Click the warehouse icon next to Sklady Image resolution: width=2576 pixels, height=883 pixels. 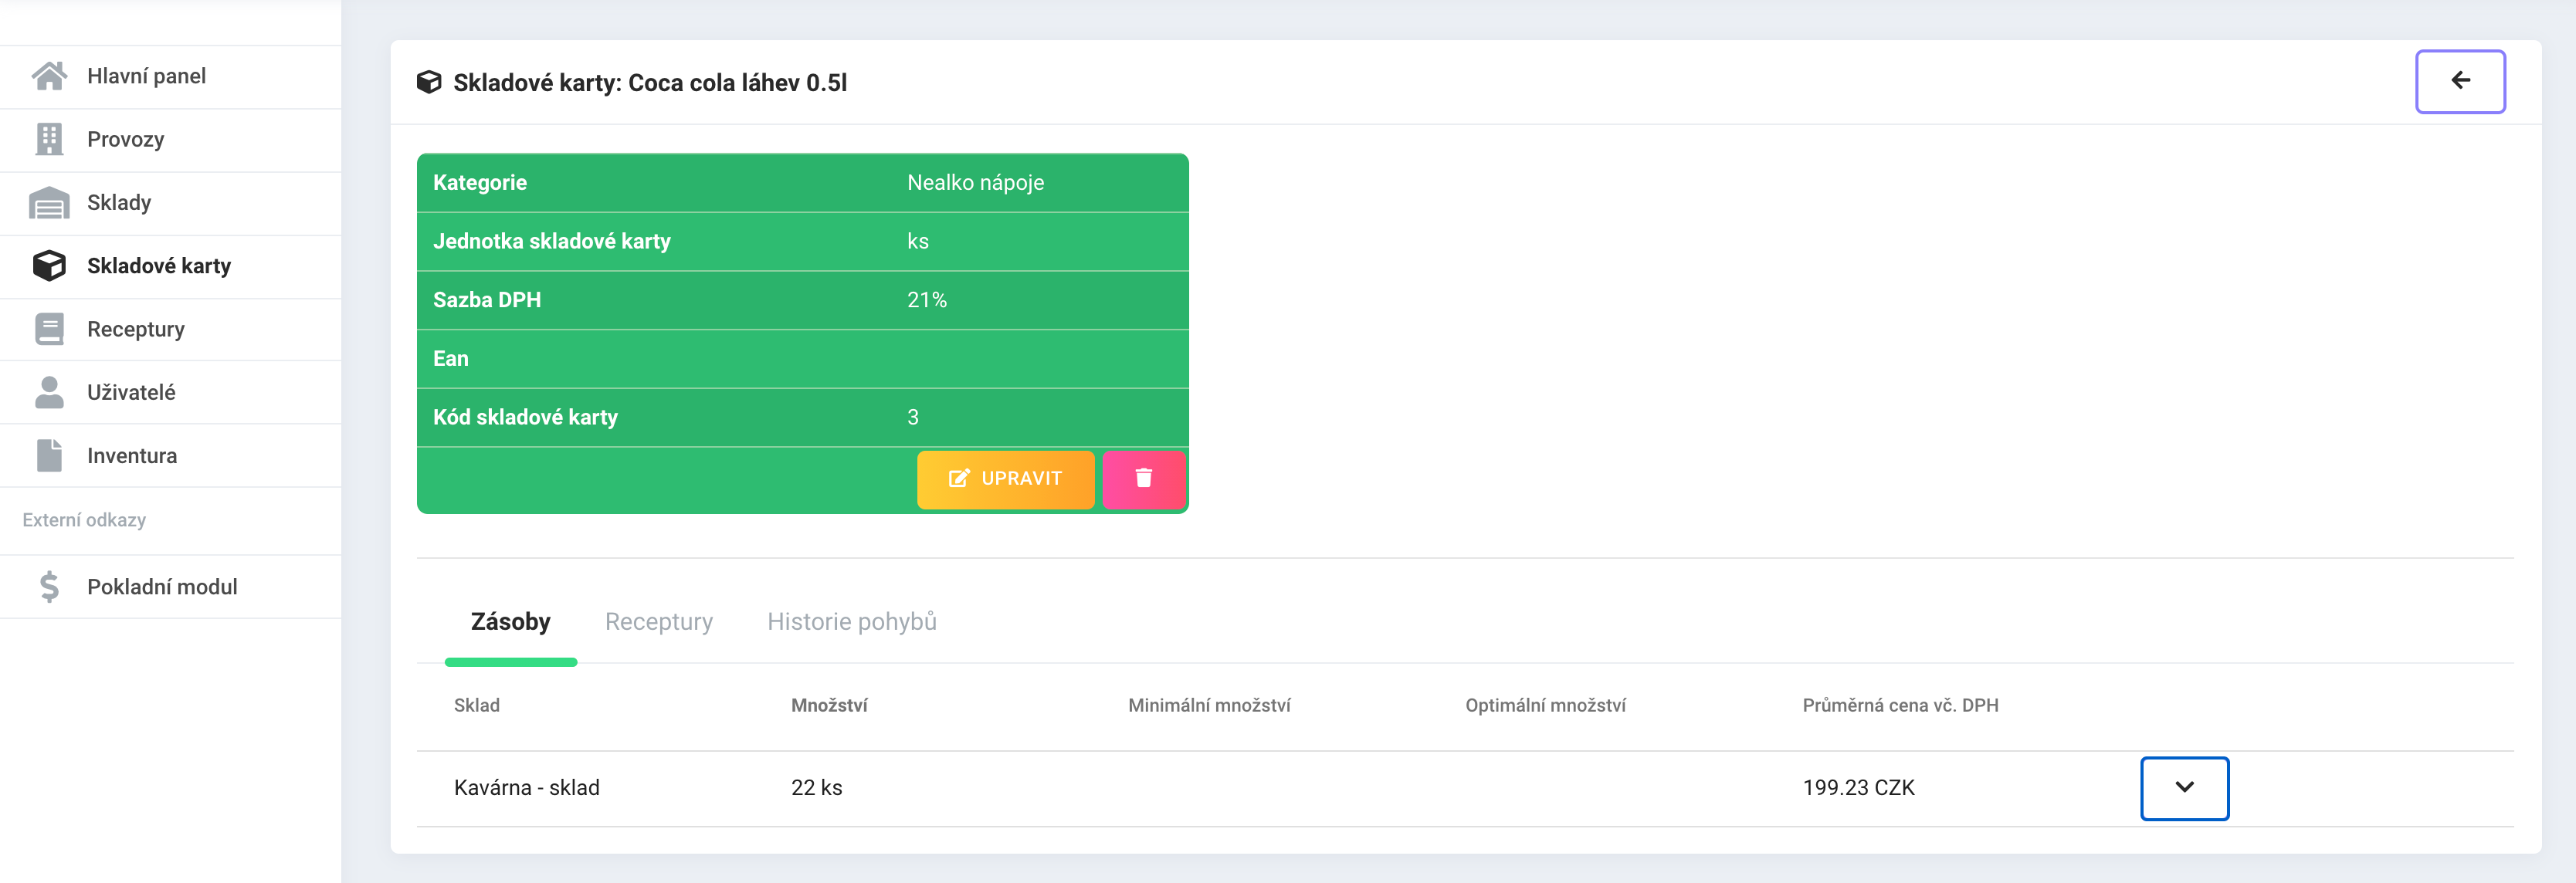coord(49,202)
